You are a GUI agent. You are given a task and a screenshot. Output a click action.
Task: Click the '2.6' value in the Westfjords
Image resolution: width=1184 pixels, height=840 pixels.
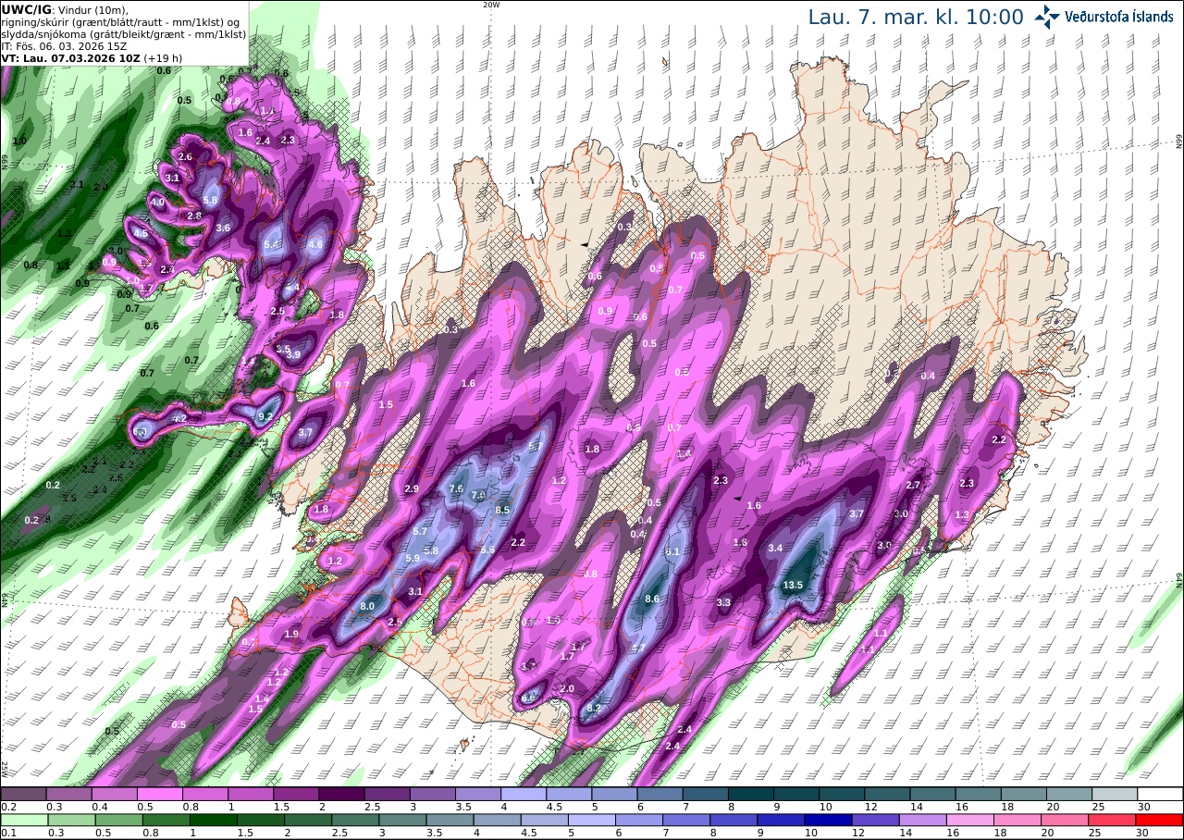185,156
